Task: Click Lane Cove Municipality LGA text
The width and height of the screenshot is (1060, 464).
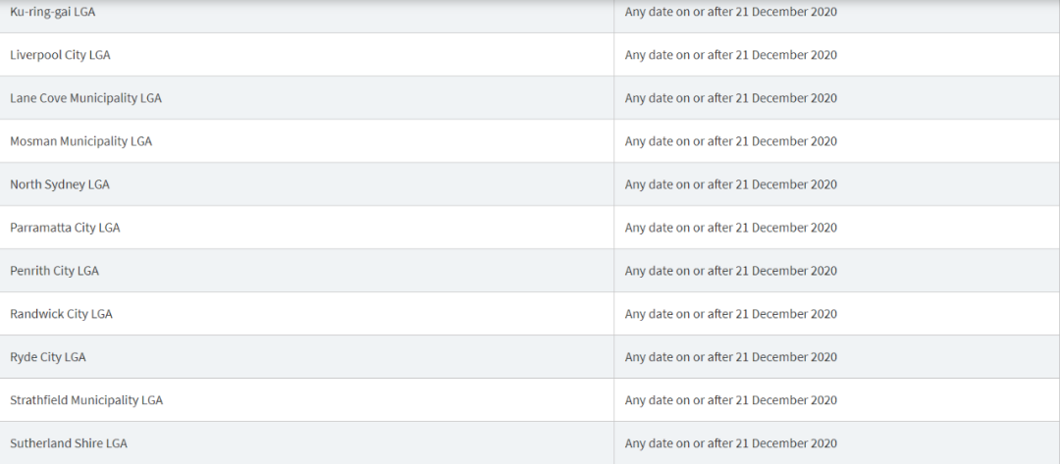Action: (85, 98)
